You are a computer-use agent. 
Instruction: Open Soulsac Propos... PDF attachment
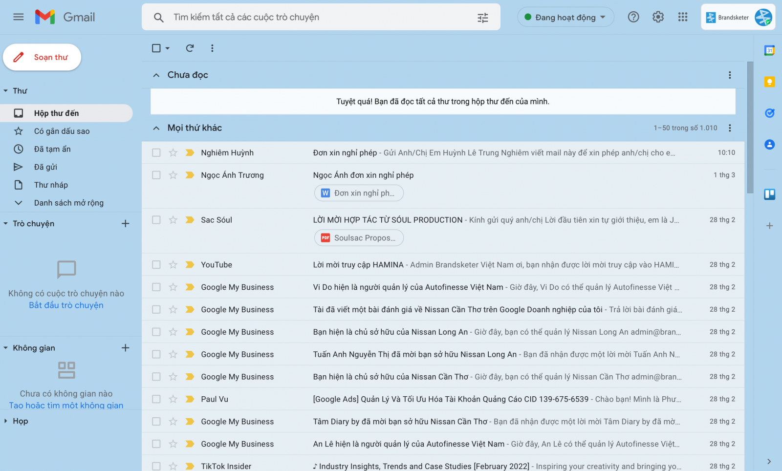tap(359, 238)
